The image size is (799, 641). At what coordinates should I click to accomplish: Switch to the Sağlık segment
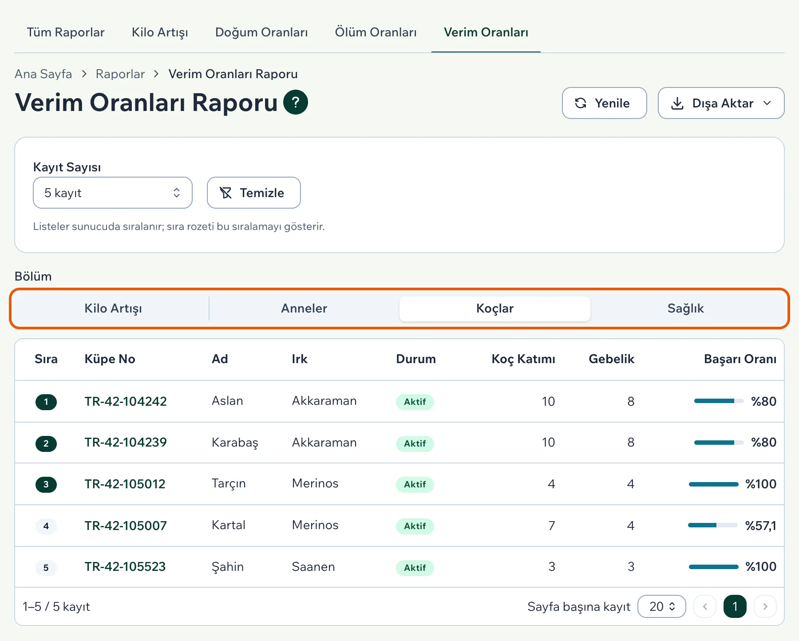pyautogui.click(x=685, y=309)
